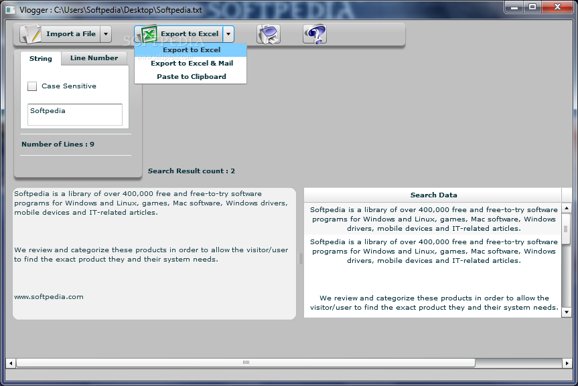Viewport: 578px width, 386px height.
Task: Click the Search Result count : 2 label
Action: tap(192, 171)
